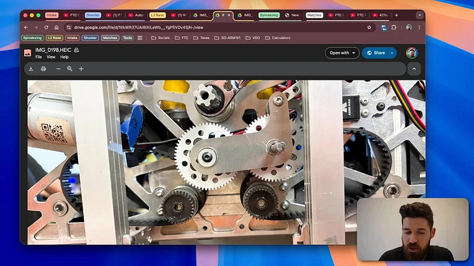Screen dimensions: 474x266
Task: Open the SO-ARM101 bookmarks folder
Action: coord(228,38)
